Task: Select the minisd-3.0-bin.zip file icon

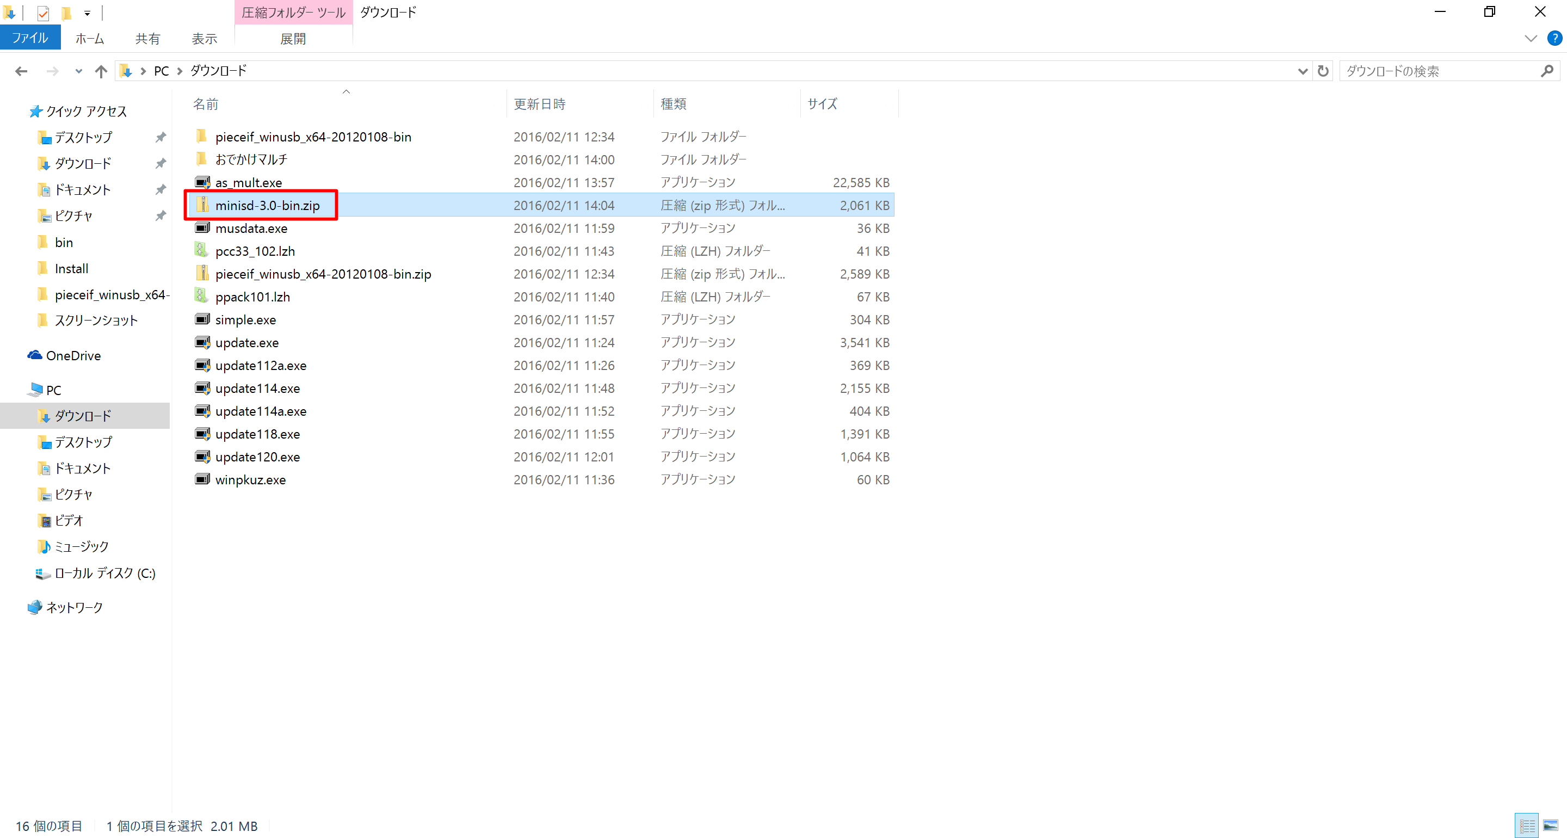Action: pos(202,205)
